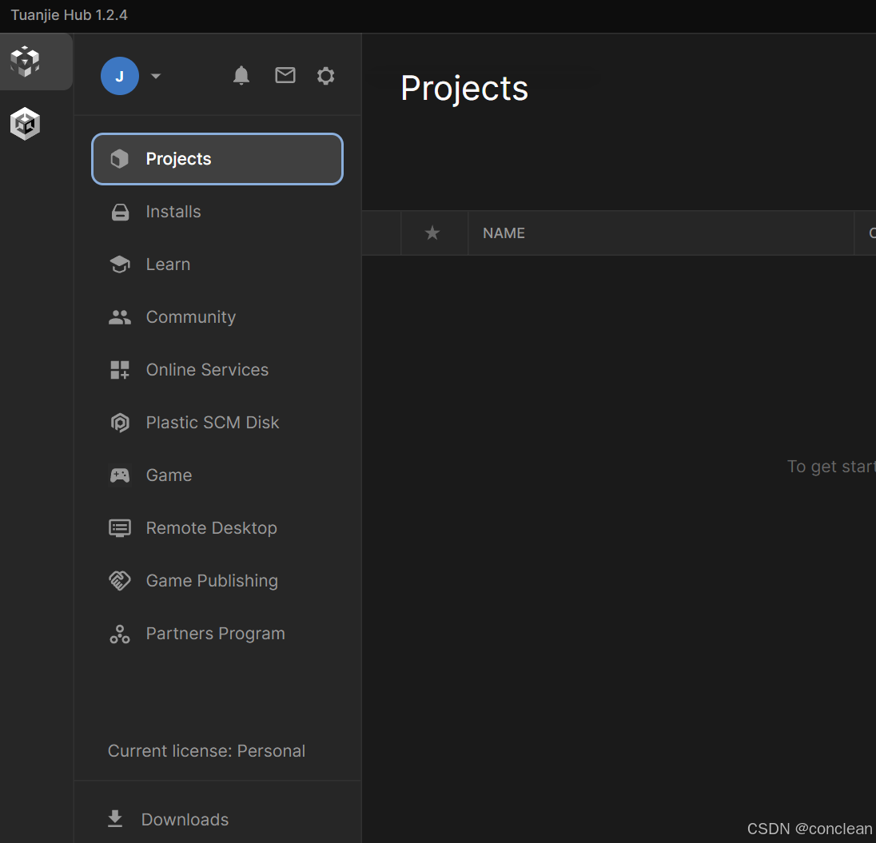Click the Game controller icon
Viewport: 876px width, 843px height.
pyautogui.click(x=120, y=475)
